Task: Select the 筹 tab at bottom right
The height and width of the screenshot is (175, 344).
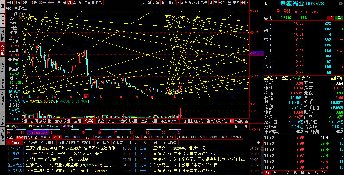Action: pyautogui.click(x=288, y=173)
